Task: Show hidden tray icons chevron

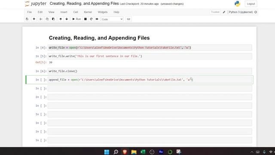Action: click(252, 152)
